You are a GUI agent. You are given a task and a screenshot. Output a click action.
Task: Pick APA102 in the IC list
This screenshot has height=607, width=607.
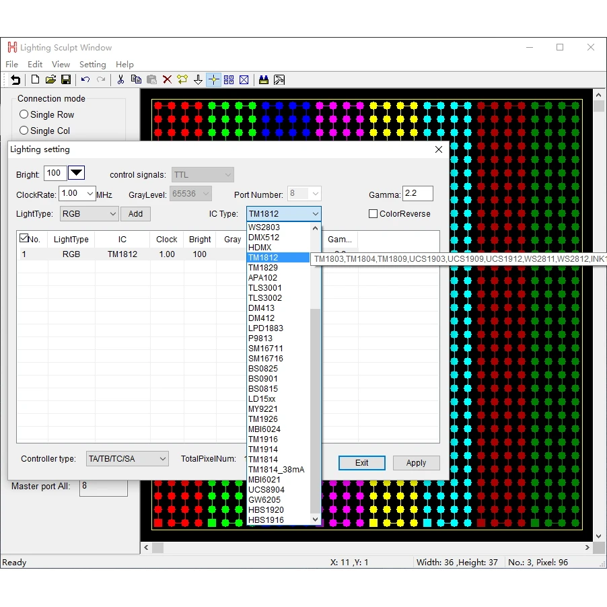(x=279, y=277)
